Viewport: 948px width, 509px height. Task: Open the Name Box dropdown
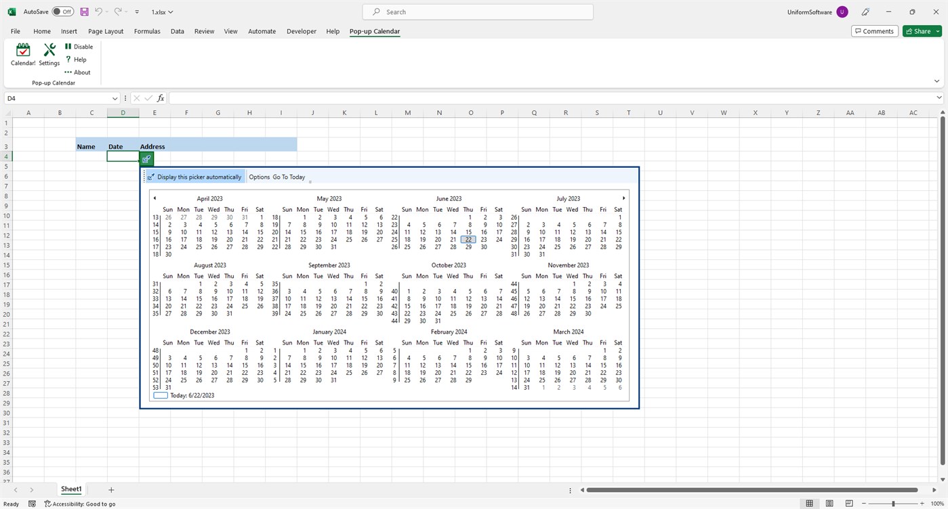pos(115,98)
